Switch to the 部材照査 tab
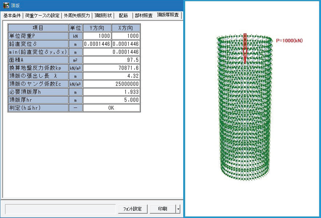This screenshot has height=218, width=321. point(144,15)
